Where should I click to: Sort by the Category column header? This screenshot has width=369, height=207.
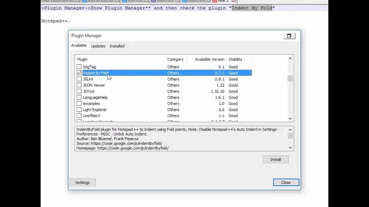pos(176,59)
